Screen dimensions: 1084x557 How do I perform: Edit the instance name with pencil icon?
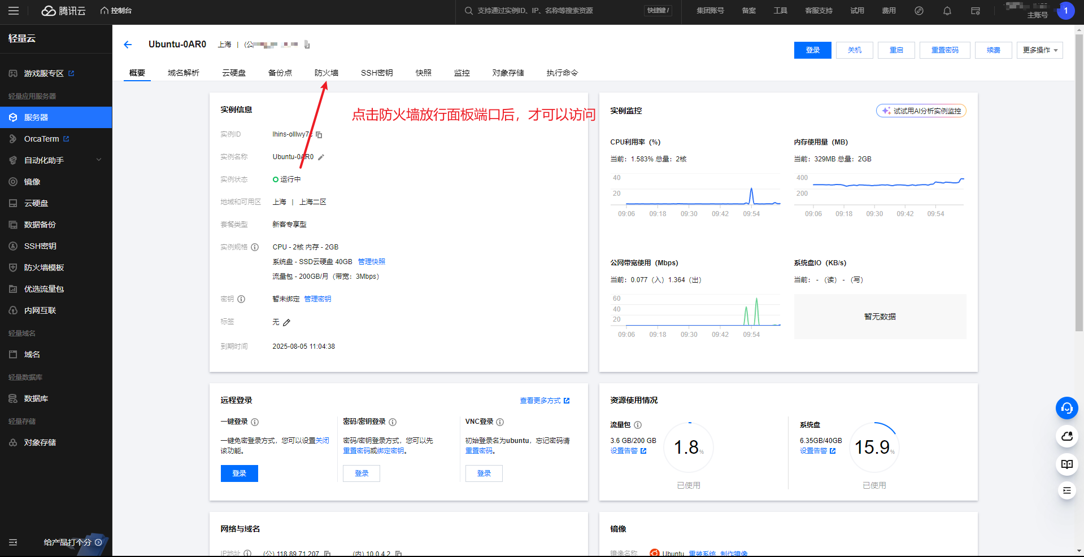[x=321, y=157]
